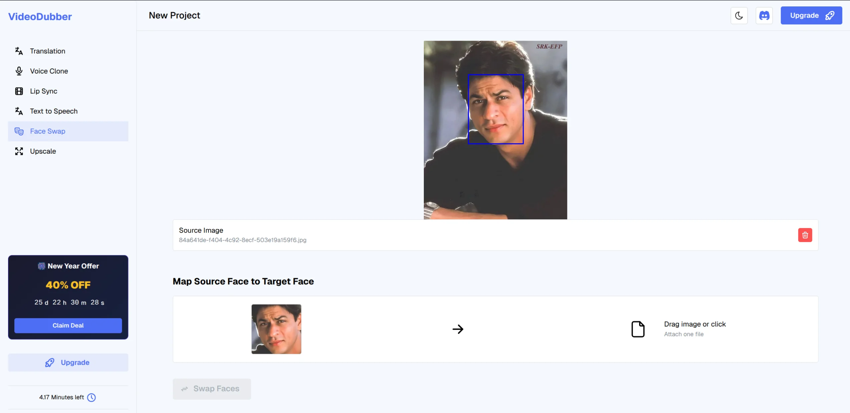This screenshot has width=850, height=413.
Task: Click the Face Swap icon in sidebar
Action: (x=19, y=131)
